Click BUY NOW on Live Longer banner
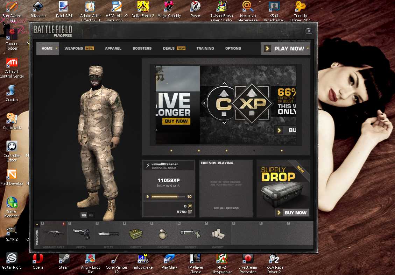The image size is (395, 275). click(x=176, y=121)
